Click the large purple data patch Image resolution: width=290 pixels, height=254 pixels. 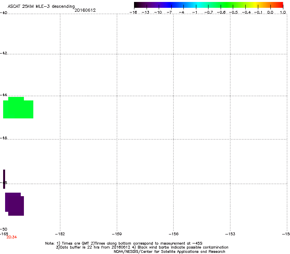coord(14,204)
